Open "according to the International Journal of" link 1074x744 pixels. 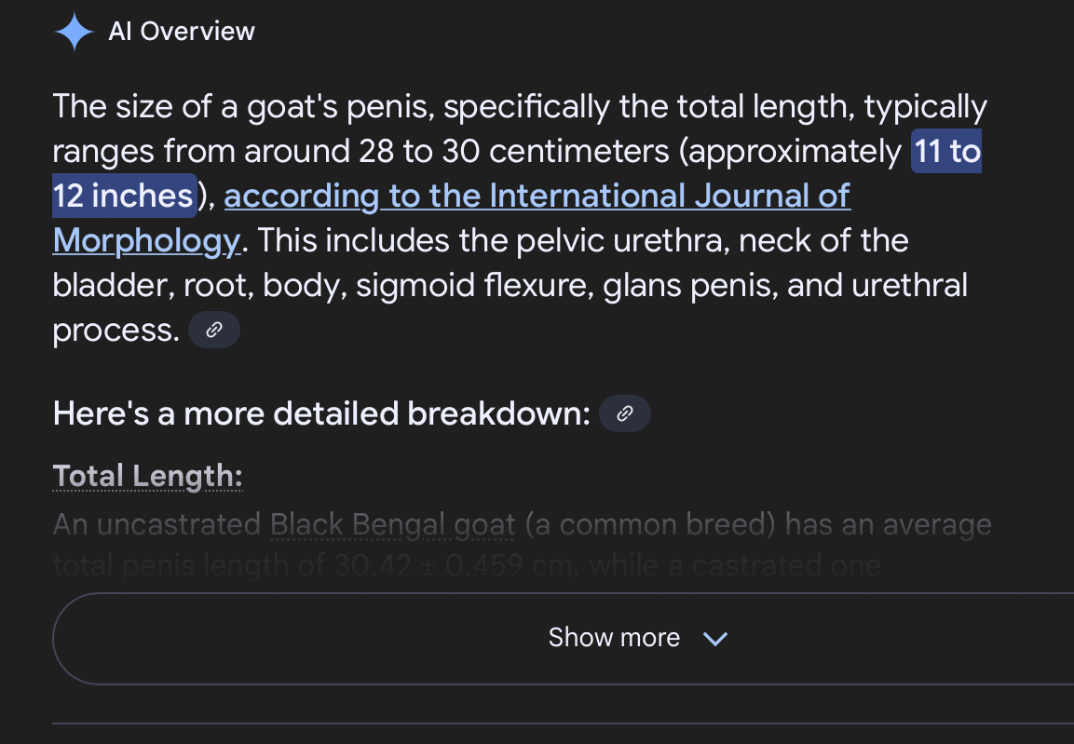(x=537, y=196)
